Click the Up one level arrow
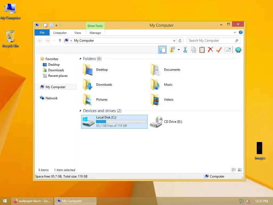 (x=60, y=41)
